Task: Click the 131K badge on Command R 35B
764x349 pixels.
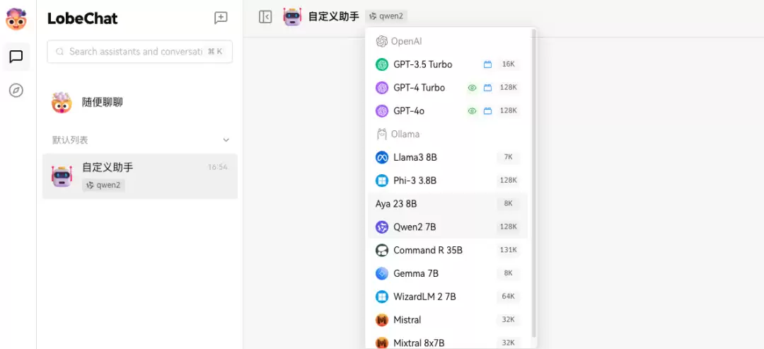Action: [508, 250]
